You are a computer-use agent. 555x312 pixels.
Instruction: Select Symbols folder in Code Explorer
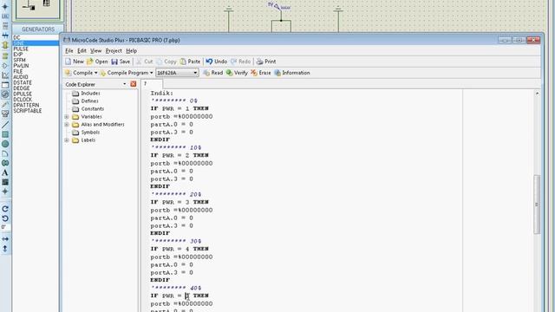[x=86, y=133]
